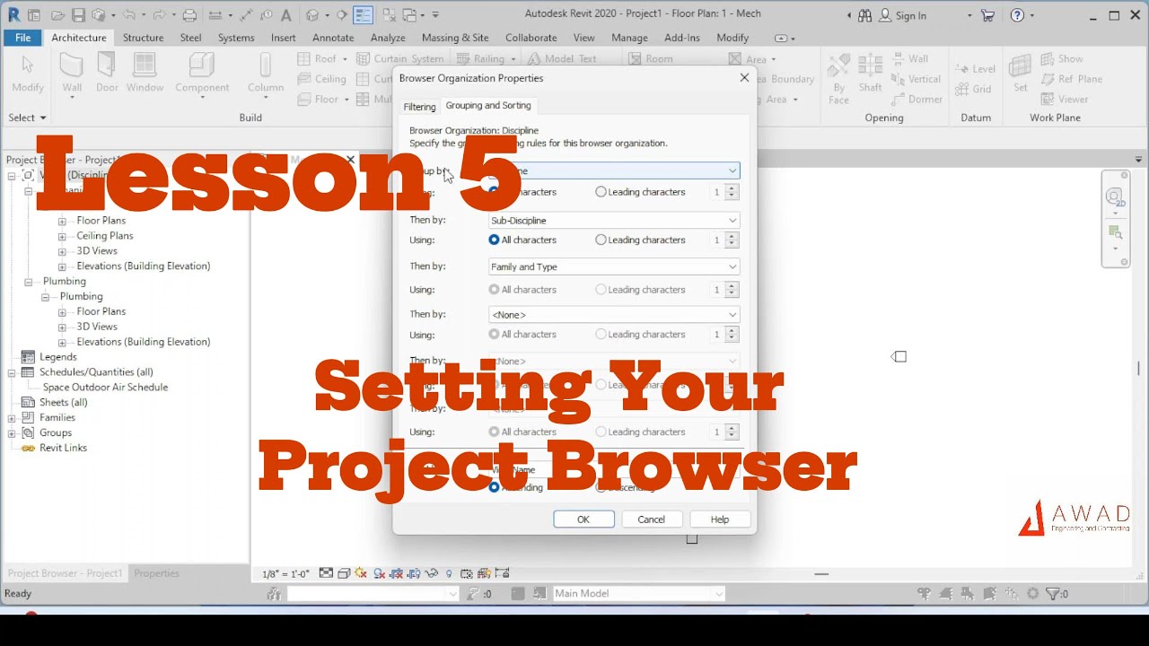Click the Modify arrow tool
1149x646 pixels.
coord(27,73)
